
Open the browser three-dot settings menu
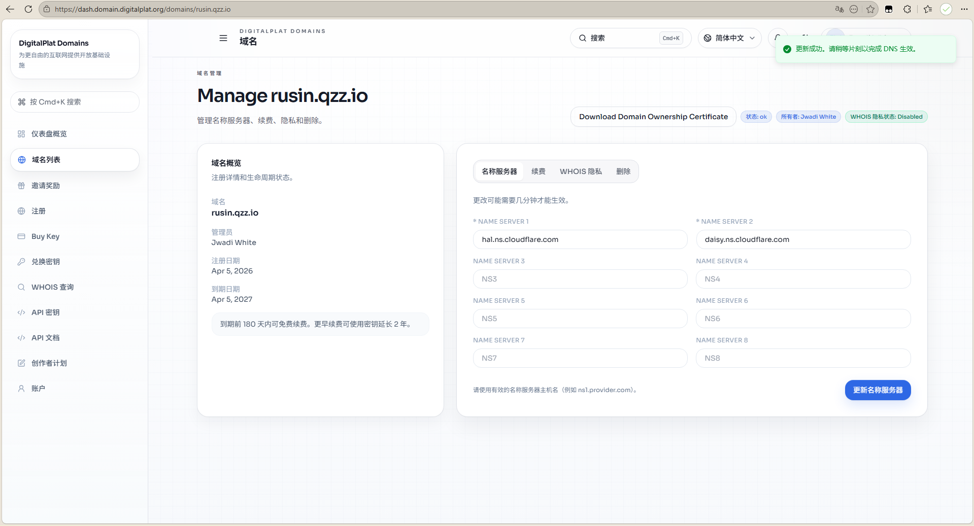tap(964, 9)
